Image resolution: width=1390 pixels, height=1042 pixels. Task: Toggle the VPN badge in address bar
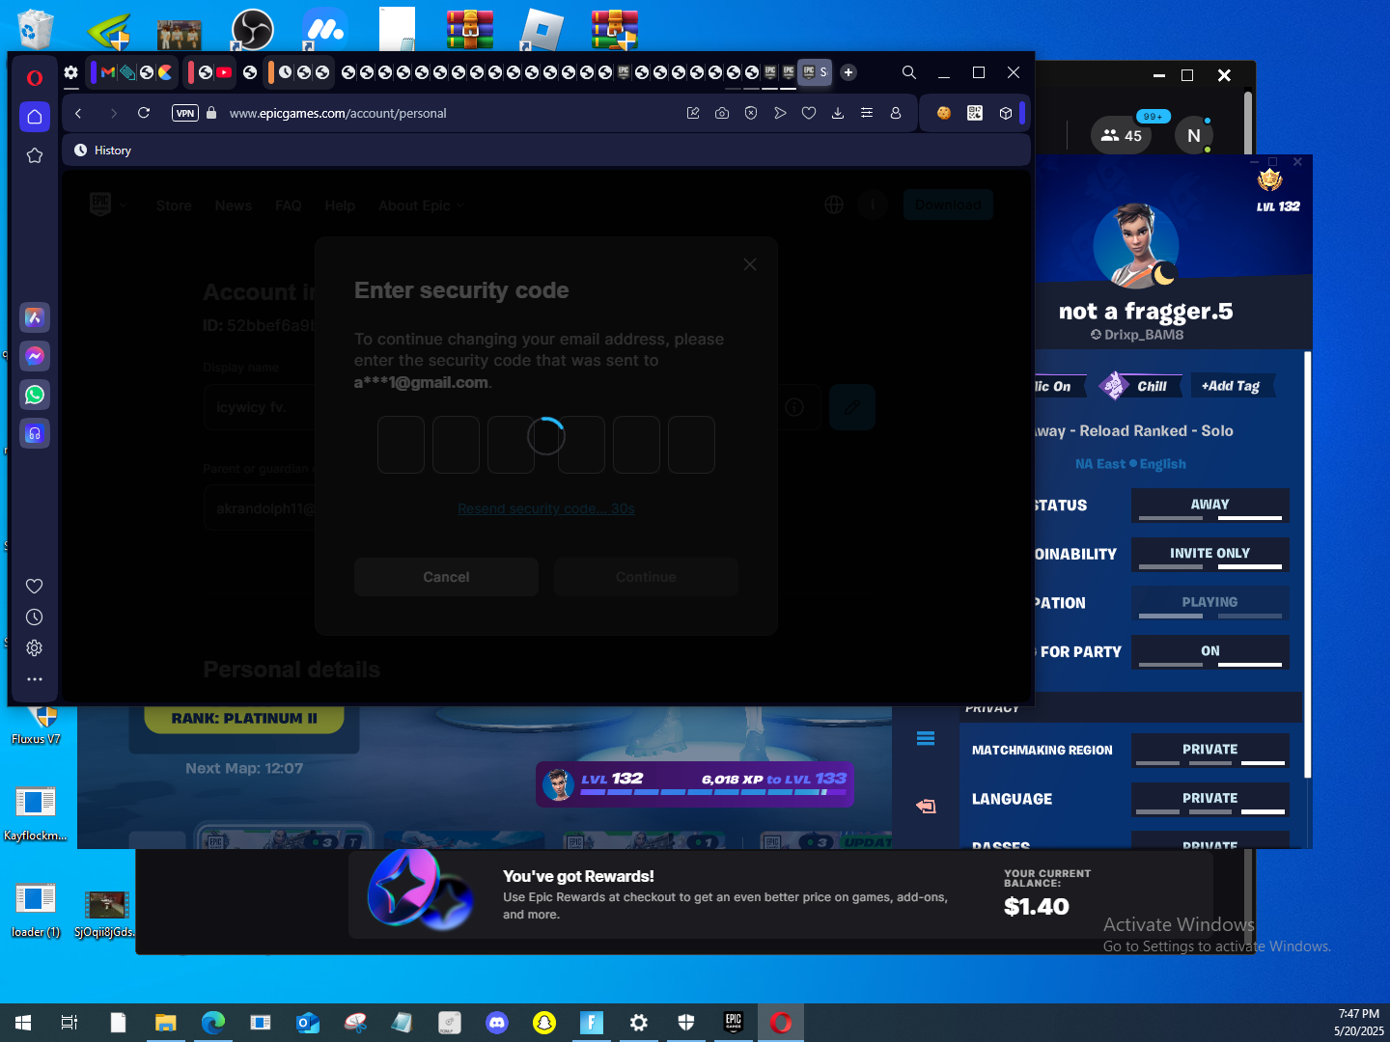[x=185, y=113]
